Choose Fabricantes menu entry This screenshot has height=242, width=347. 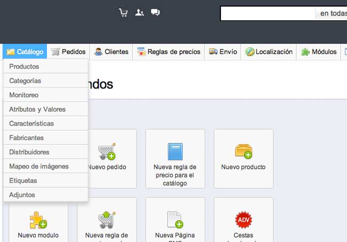pos(45,138)
